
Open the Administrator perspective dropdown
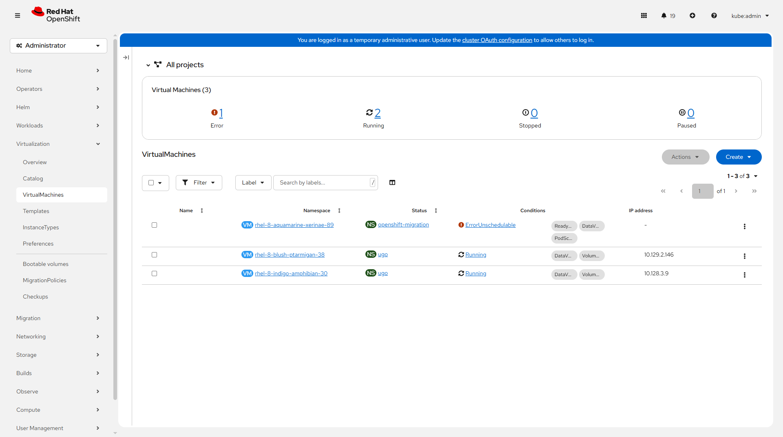pyautogui.click(x=58, y=46)
